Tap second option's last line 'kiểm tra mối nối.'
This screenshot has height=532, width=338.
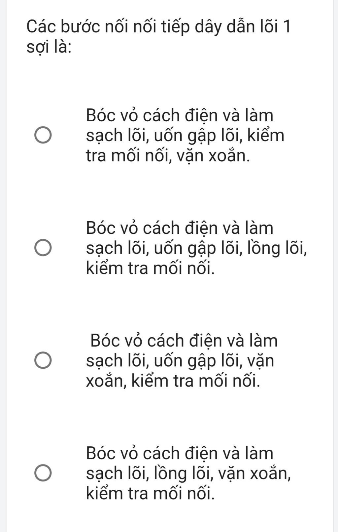[150, 268]
